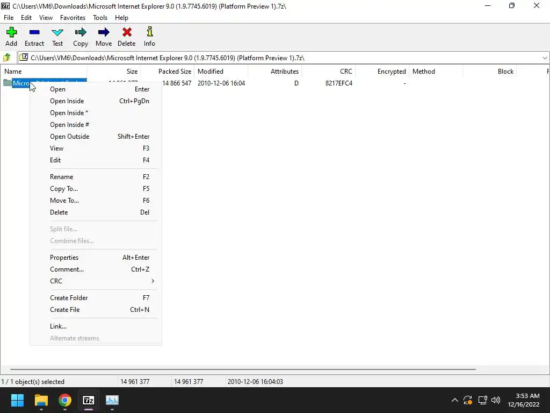The image size is (550, 413).
Task: Click the 7-Zip taskbar icon
Action: pos(89,400)
